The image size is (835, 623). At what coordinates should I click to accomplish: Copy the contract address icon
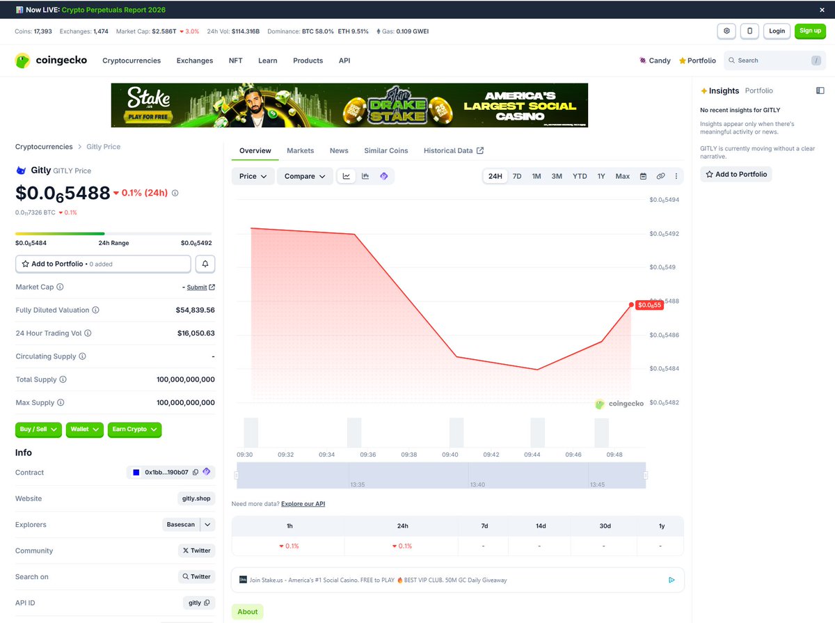point(196,472)
